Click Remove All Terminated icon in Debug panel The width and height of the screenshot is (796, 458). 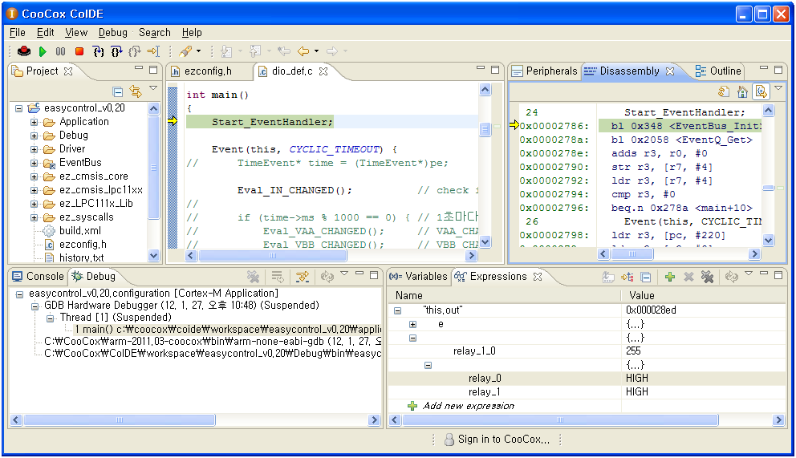(253, 277)
